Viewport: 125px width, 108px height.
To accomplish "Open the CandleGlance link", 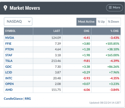I will pos(13,99).
